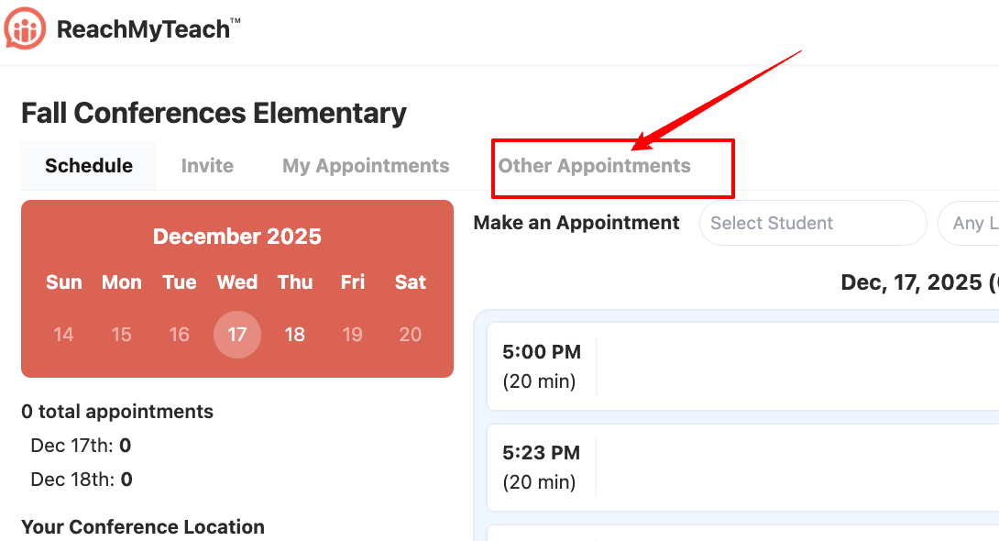Go to the Other Appointments tab
999x541 pixels.
[x=594, y=166]
